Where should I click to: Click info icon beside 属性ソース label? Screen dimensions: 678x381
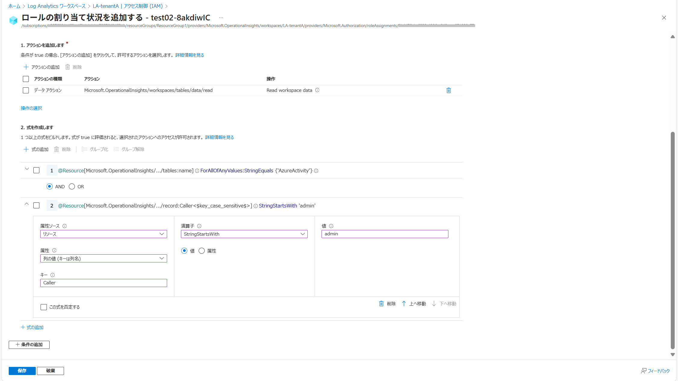coord(64,226)
